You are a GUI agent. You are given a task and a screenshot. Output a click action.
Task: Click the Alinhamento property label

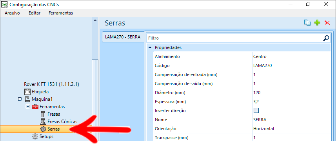[167, 56]
